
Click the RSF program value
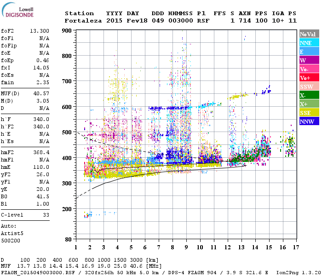point(203,21)
